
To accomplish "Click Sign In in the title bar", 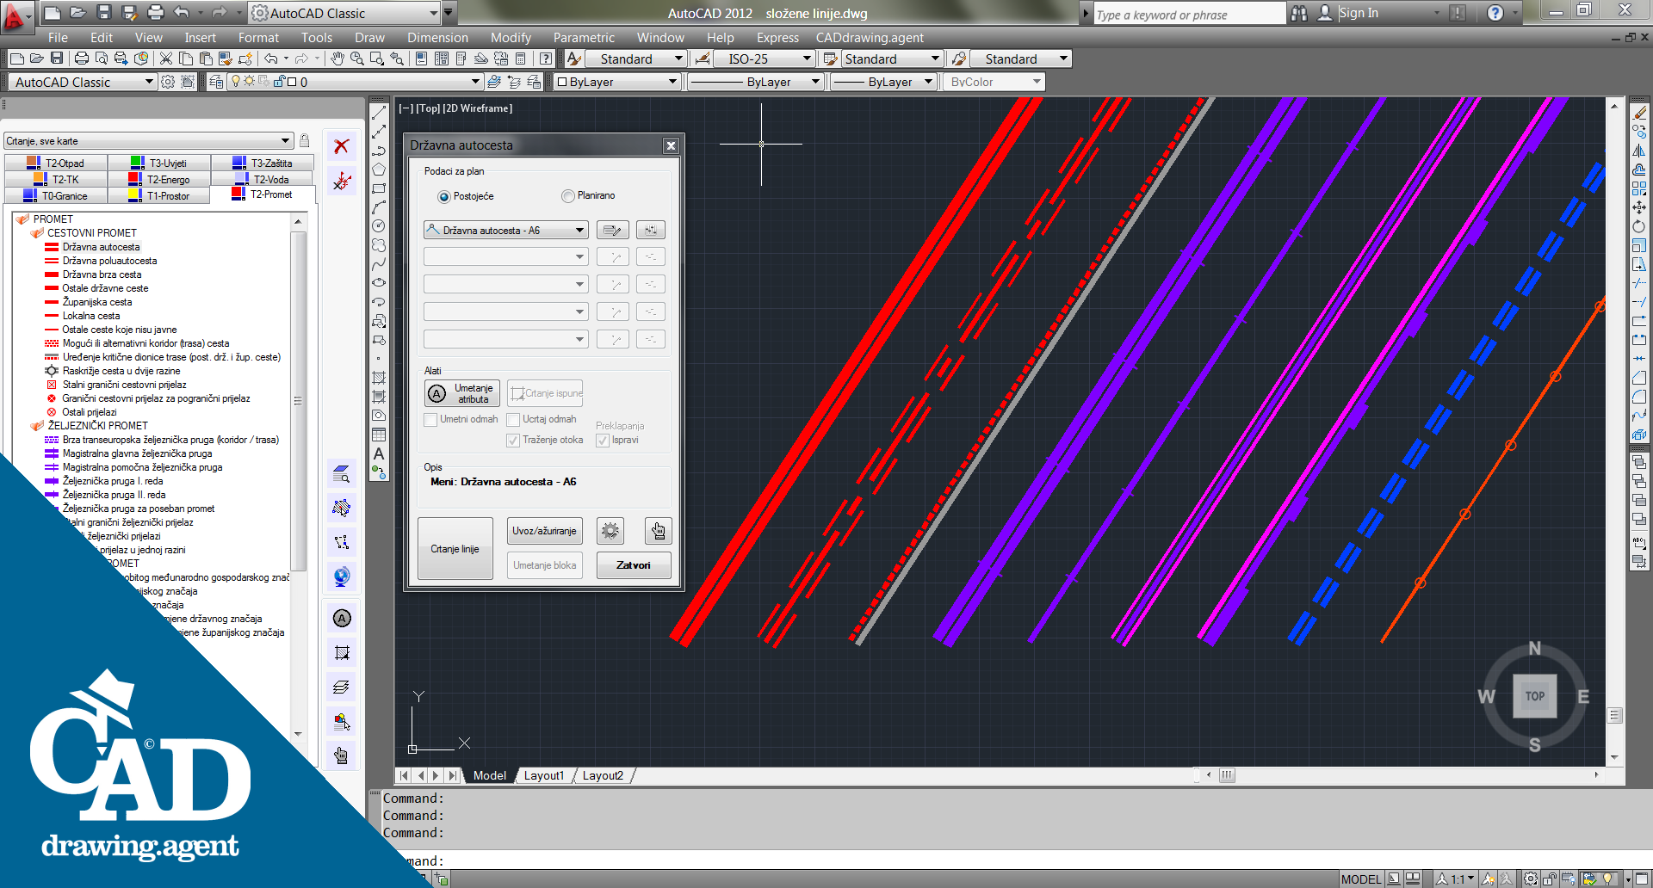I will click(1359, 13).
